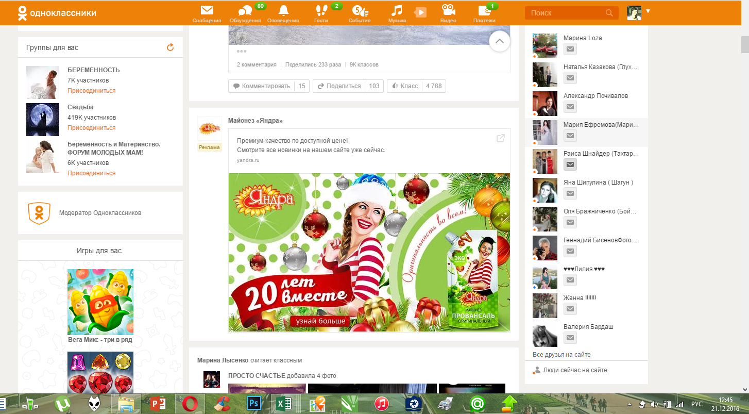Viewport: 749px width, 414px height.
Task: Open Марина Лысенко's profile link
Action: (x=223, y=360)
